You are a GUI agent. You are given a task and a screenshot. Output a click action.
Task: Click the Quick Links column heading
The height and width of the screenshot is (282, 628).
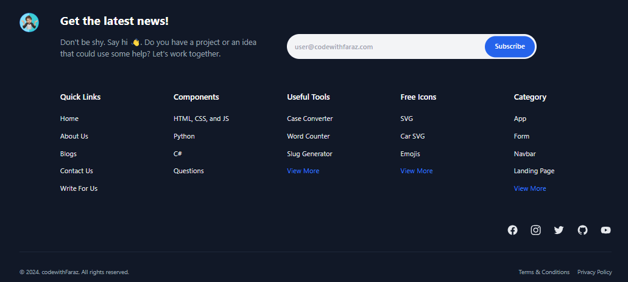pyautogui.click(x=80, y=97)
